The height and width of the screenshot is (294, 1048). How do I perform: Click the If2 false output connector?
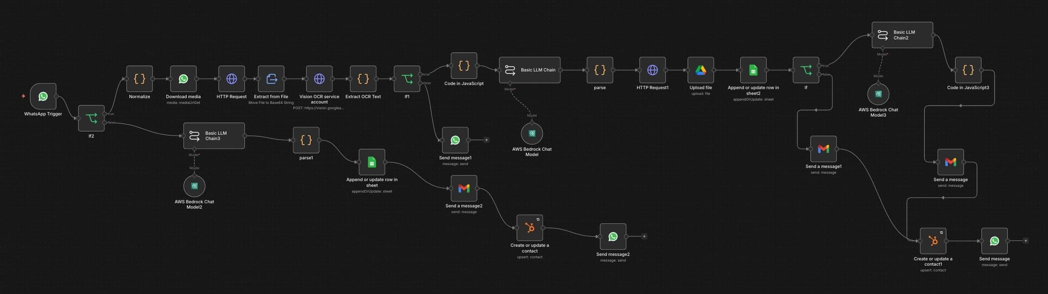point(104,123)
